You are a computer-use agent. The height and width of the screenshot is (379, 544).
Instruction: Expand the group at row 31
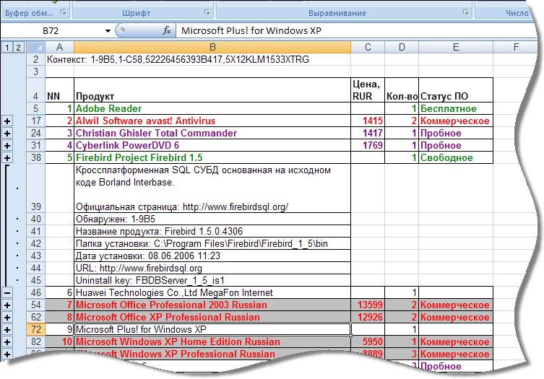tap(7, 146)
